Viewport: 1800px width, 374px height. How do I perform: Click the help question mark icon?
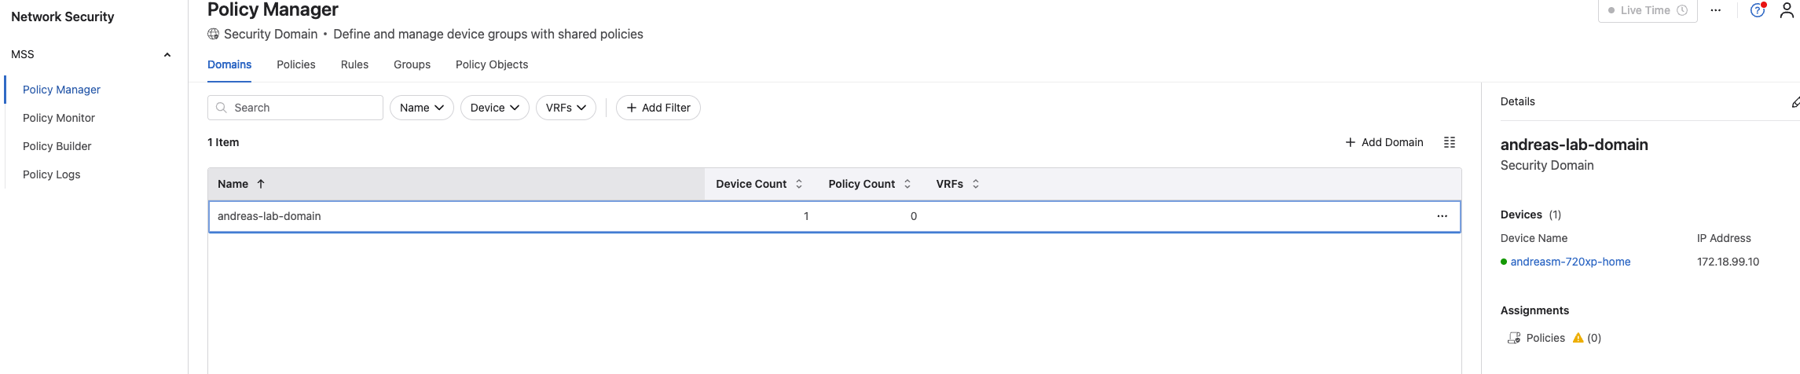pos(1757,10)
